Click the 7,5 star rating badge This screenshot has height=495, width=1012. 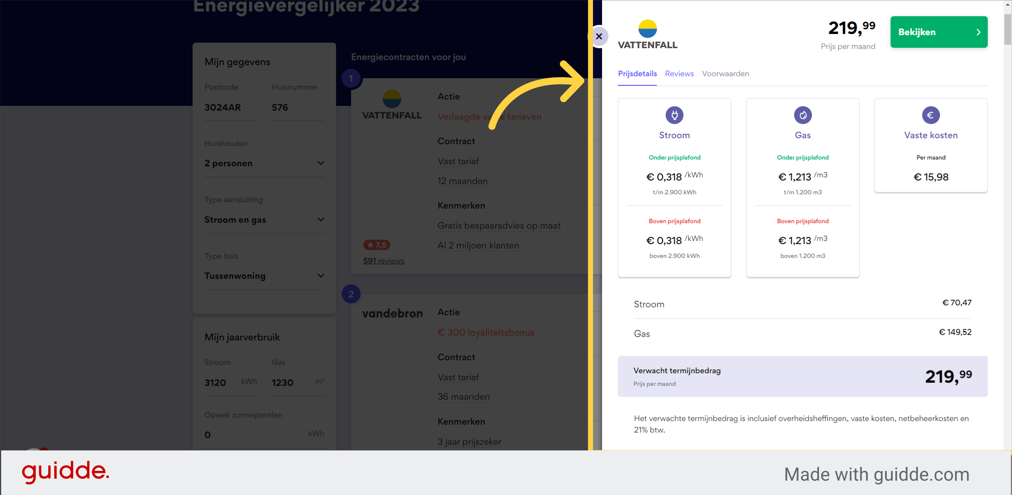pyautogui.click(x=376, y=245)
